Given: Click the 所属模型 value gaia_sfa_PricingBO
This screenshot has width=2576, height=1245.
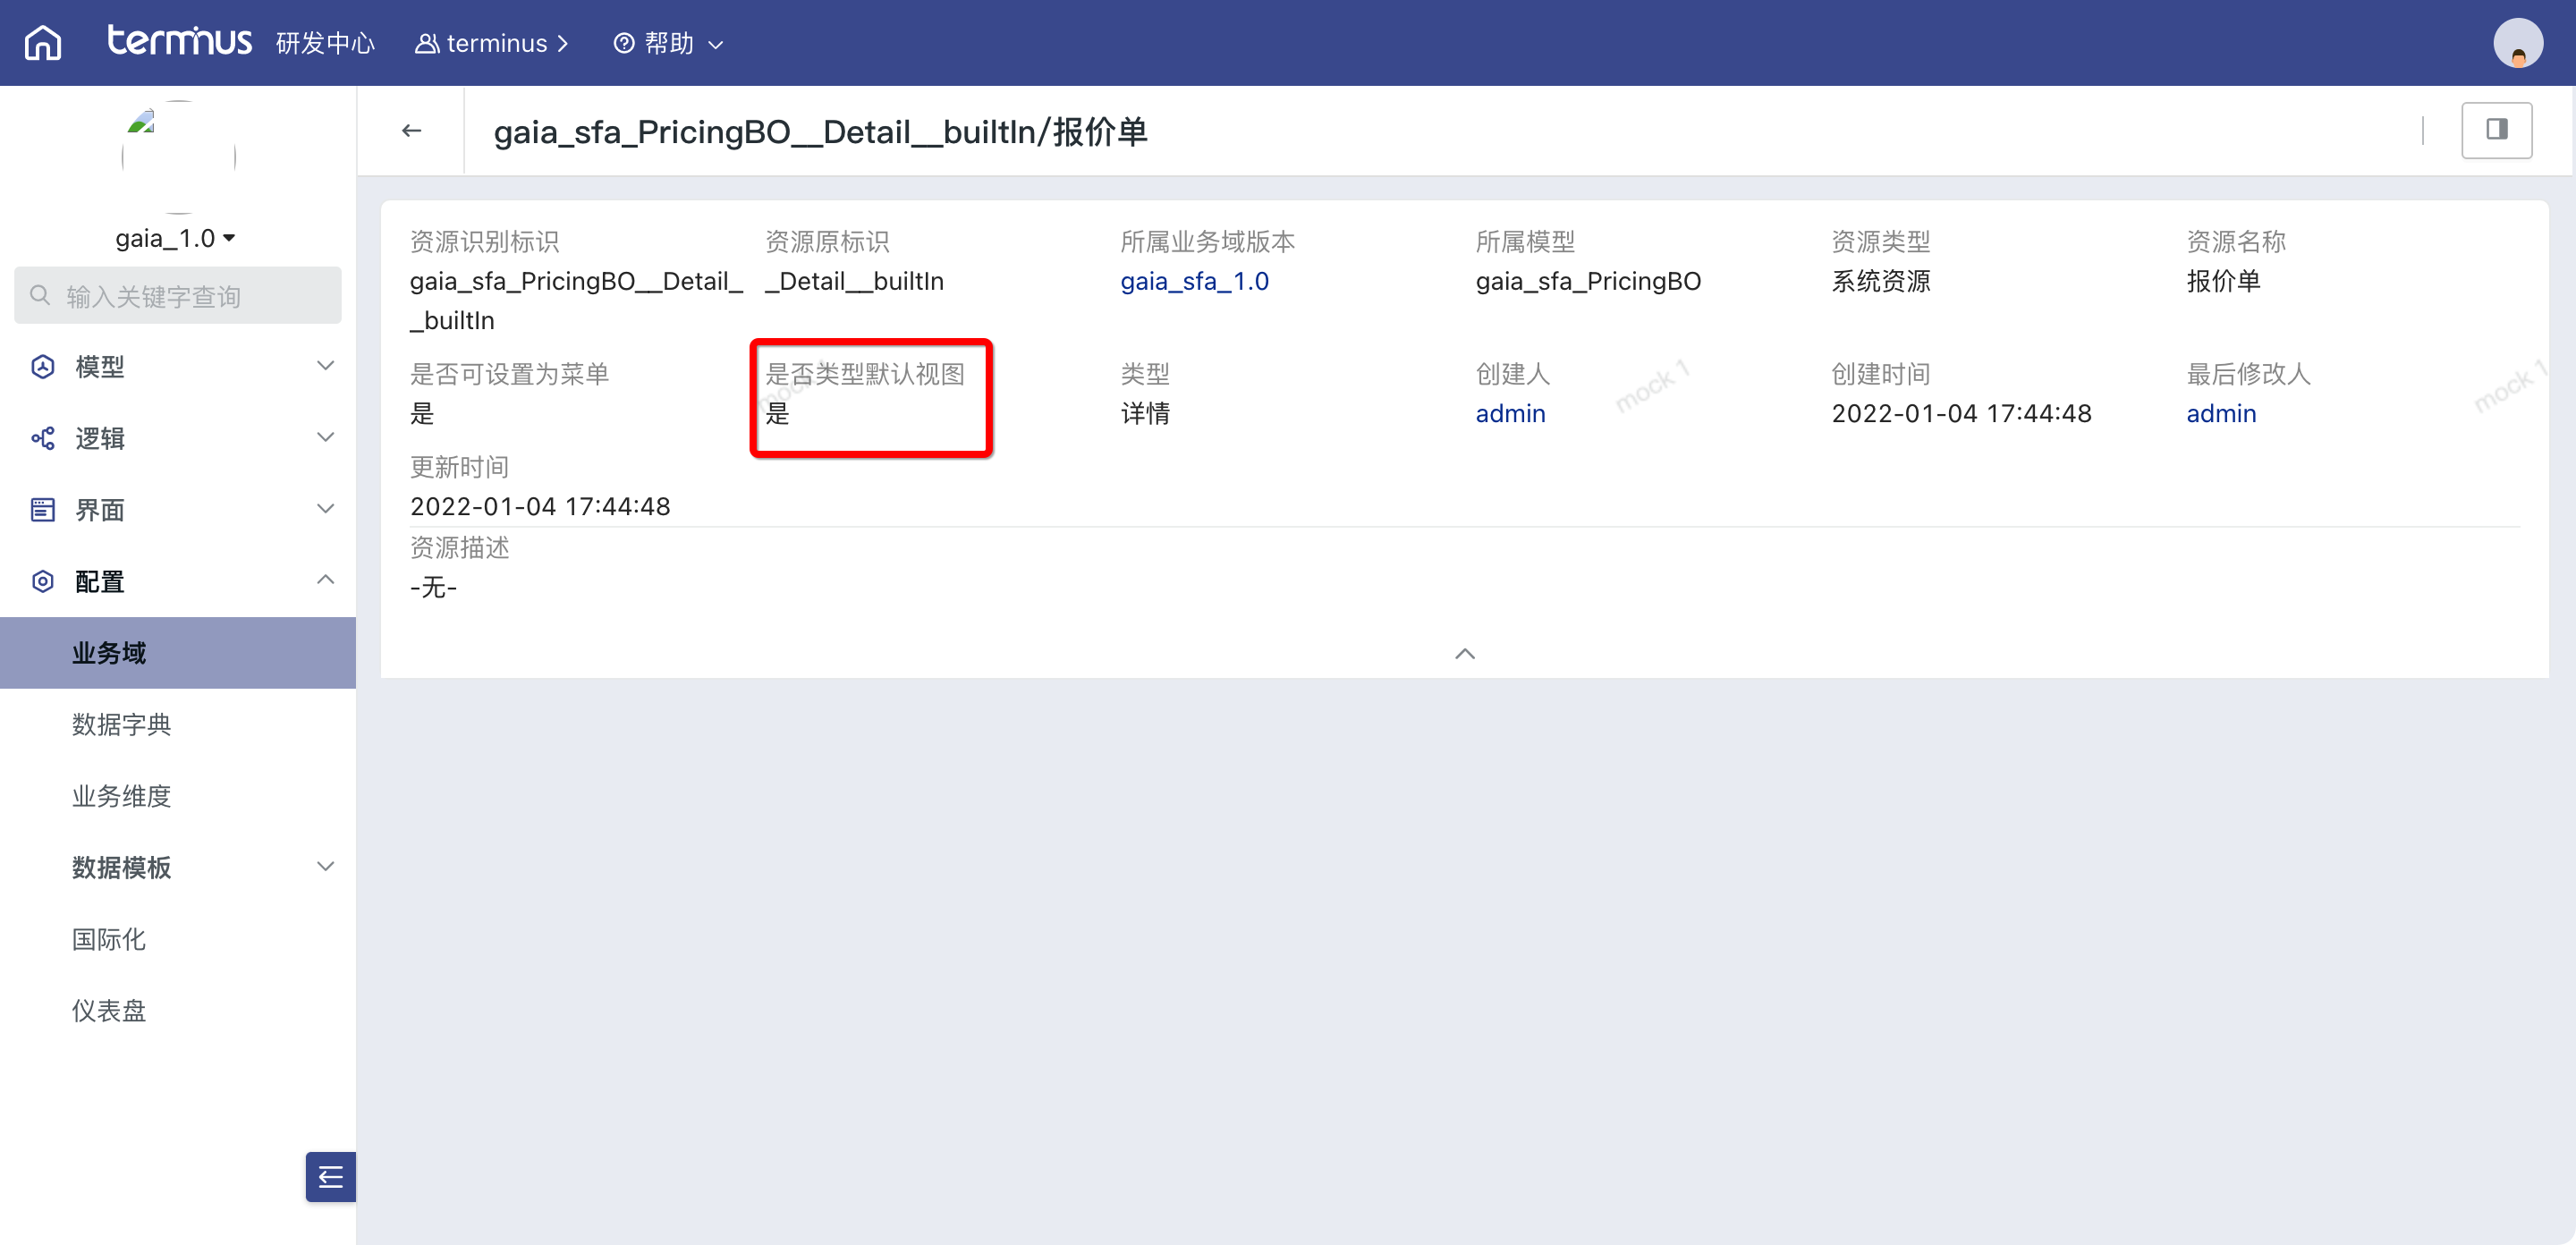Looking at the screenshot, I should [1588, 281].
